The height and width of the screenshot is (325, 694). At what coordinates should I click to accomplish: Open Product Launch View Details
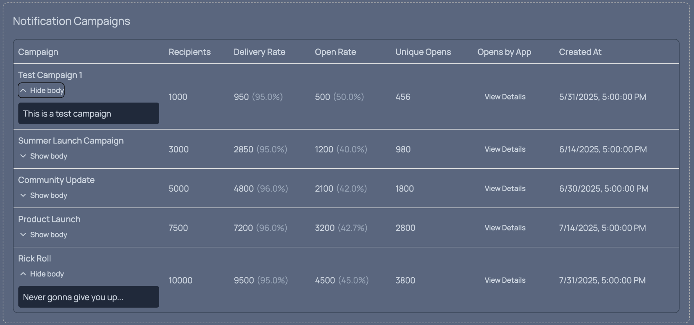coord(505,228)
